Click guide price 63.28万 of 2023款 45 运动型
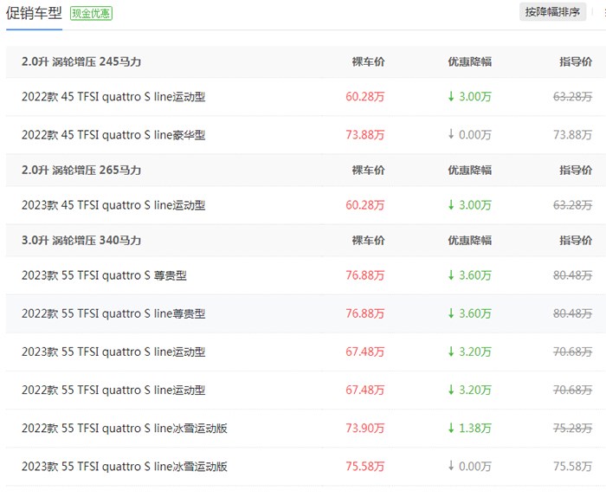This screenshot has height=497, width=606. [573, 205]
